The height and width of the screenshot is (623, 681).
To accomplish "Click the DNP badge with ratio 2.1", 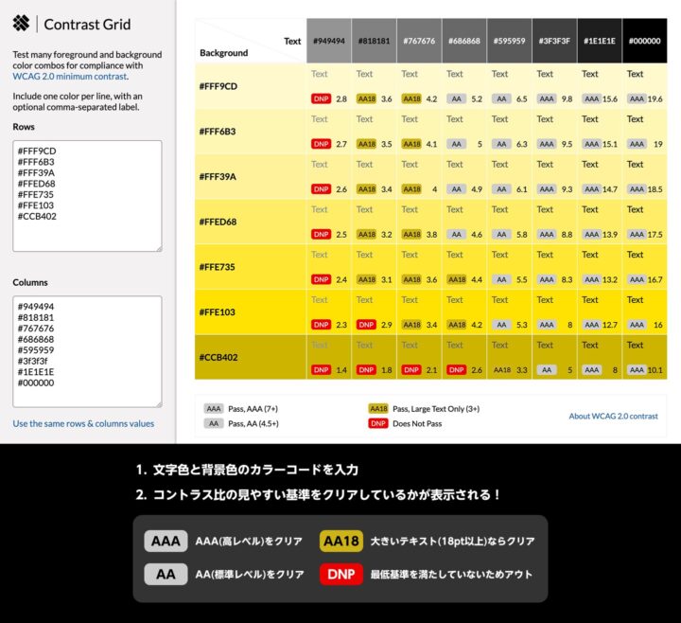I will [x=411, y=370].
